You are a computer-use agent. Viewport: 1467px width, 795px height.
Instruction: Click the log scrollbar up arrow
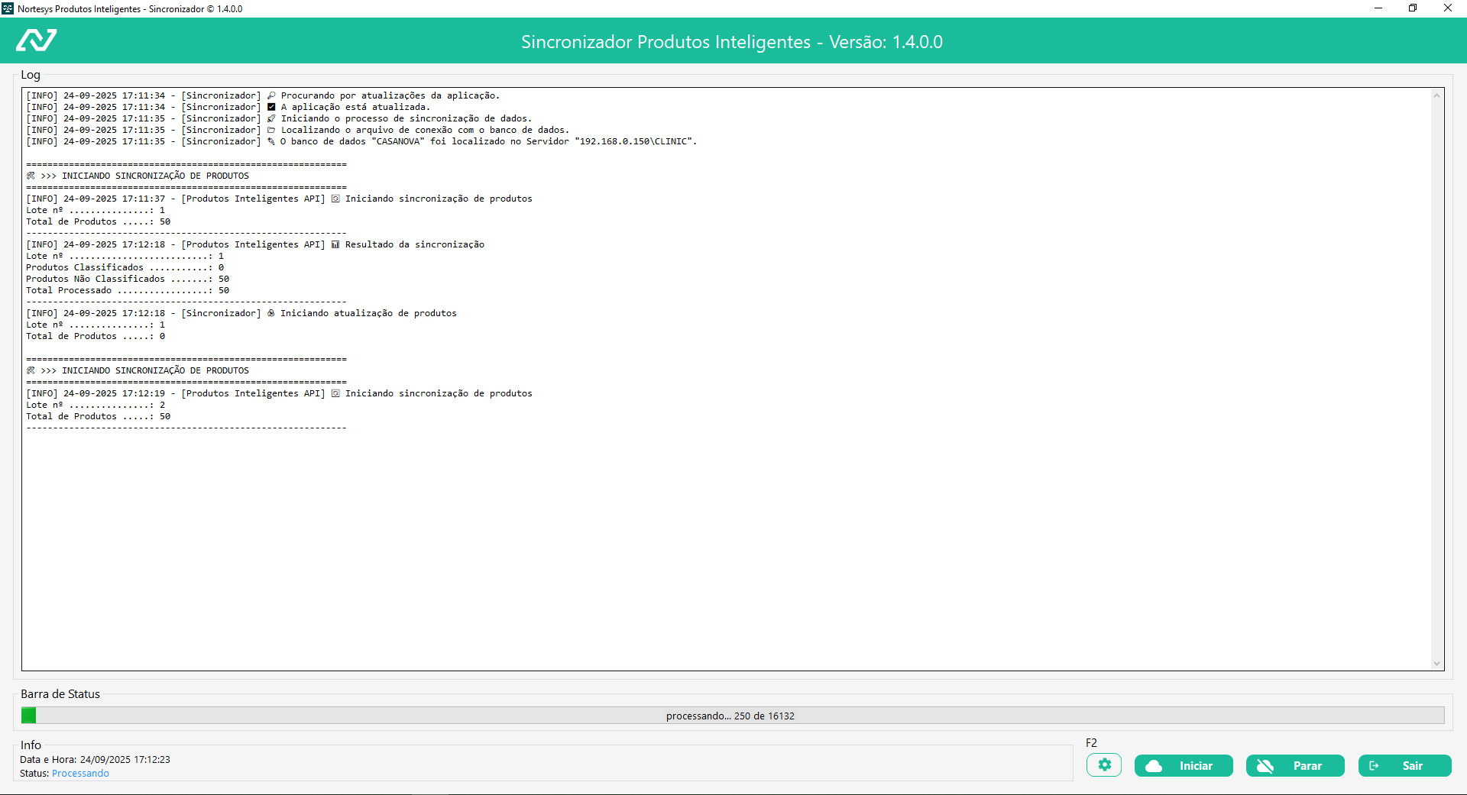tap(1436, 95)
